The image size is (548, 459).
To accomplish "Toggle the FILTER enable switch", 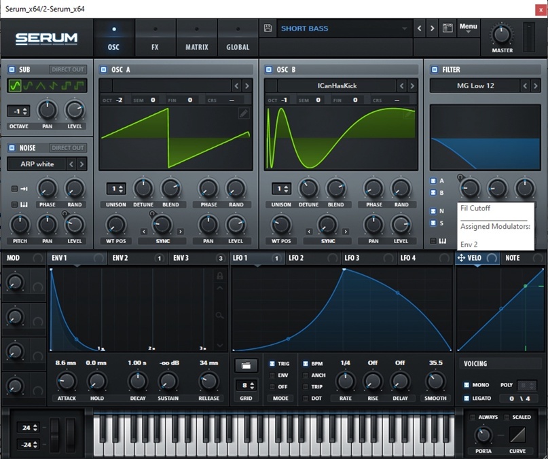I will tap(435, 69).
